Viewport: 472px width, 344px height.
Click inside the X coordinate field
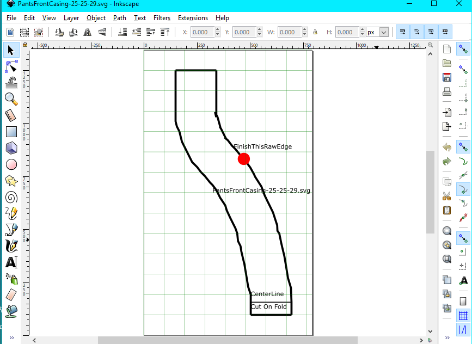pos(202,32)
